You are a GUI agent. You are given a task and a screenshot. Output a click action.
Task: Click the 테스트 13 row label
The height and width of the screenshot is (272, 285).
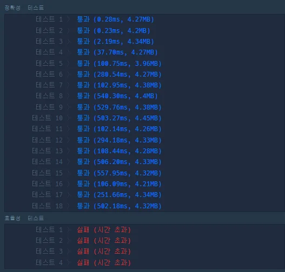(47, 151)
